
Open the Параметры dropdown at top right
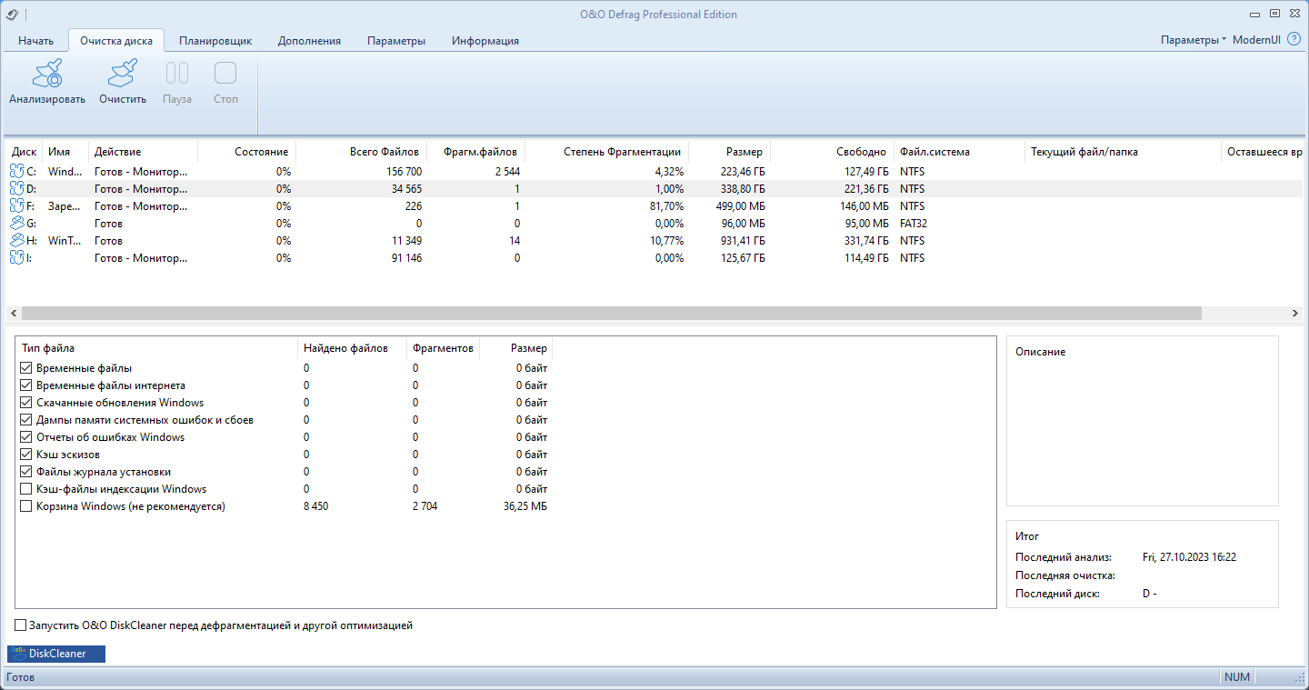click(x=1194, y=40)
